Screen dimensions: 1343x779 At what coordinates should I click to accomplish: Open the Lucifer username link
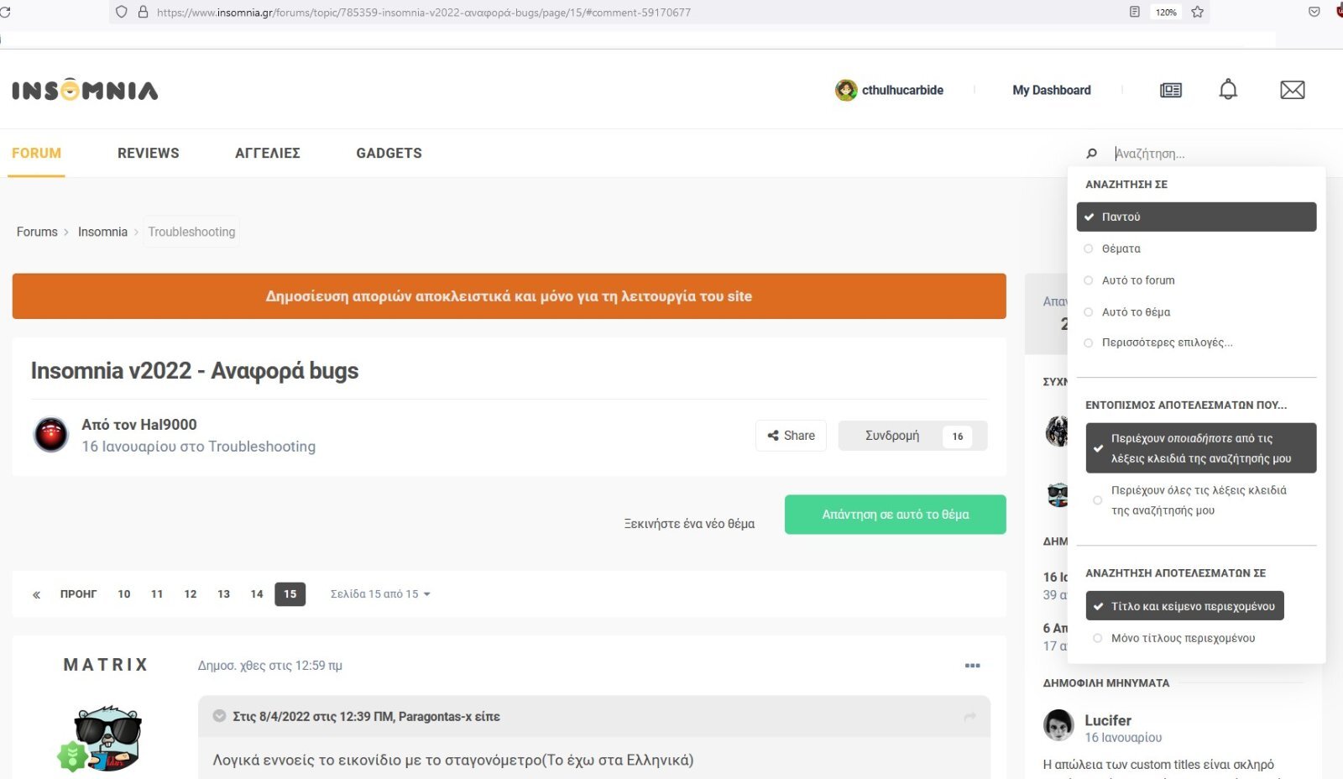point(1108,720)
